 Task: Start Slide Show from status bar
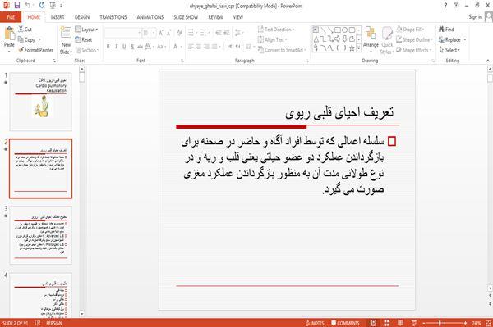(414, 323)
